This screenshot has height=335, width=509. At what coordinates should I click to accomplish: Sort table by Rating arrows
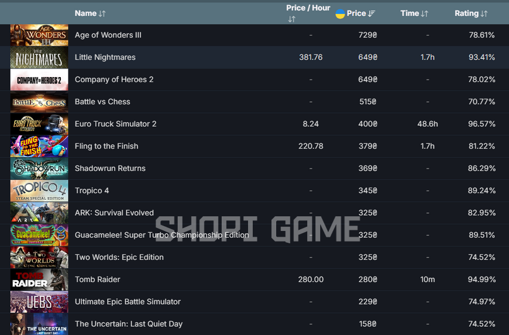(484, 13)
